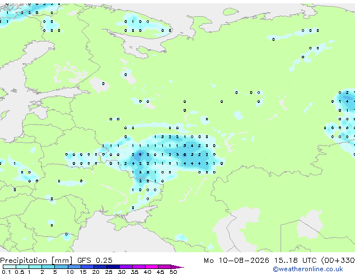Click the '(00+330' forecast offset text
355x274 pixels.
click(338, 261)
